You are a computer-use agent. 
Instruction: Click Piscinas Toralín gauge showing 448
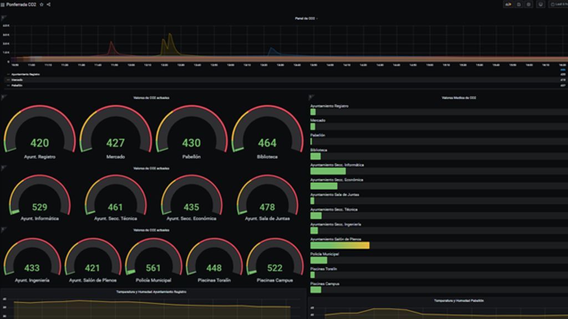(214, 260)
